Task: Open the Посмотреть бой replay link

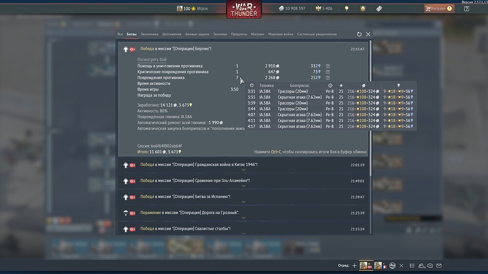Action: point(152,59)
